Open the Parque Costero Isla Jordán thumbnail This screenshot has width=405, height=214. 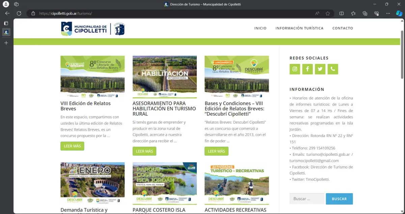(x=165, y=183)
